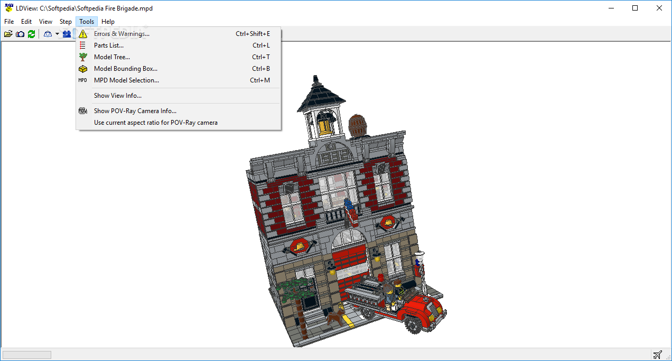Open Errors & Warnings from Tools menu

click(179, 34)
